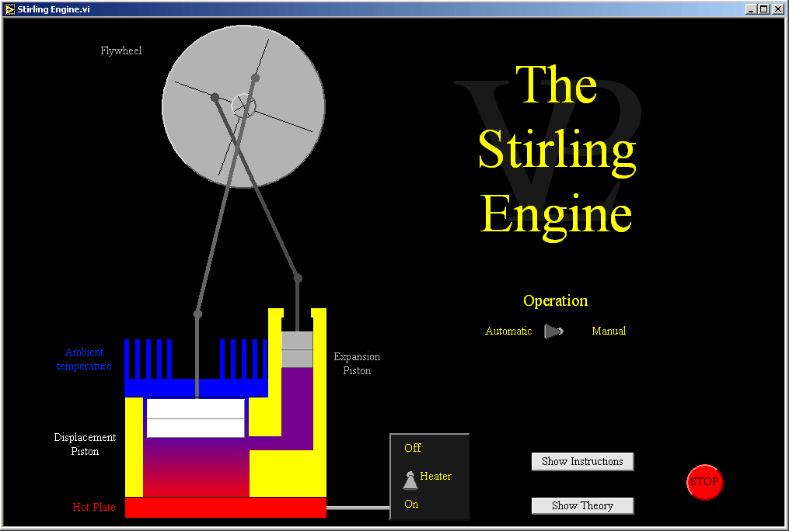This screenshot has width=789, height=531.
Task: Open the Show Theory panel
Action: click(582, 505)
